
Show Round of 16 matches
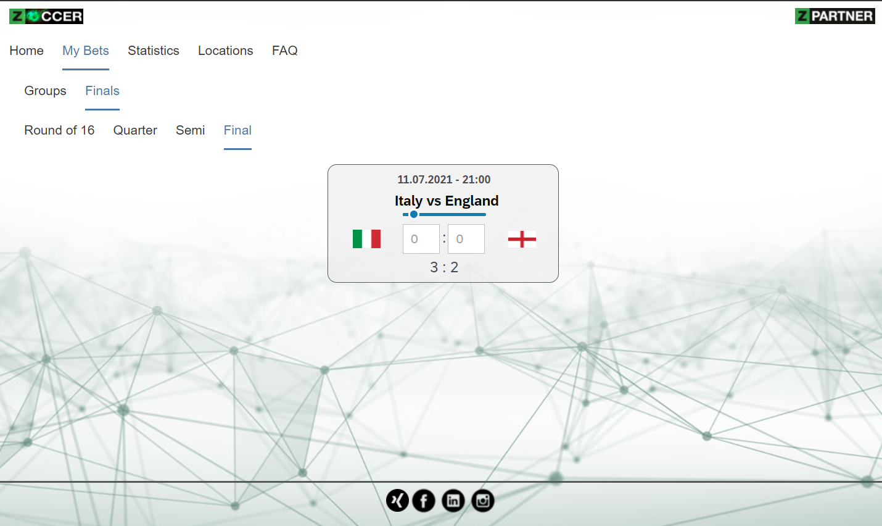point(59,130)
